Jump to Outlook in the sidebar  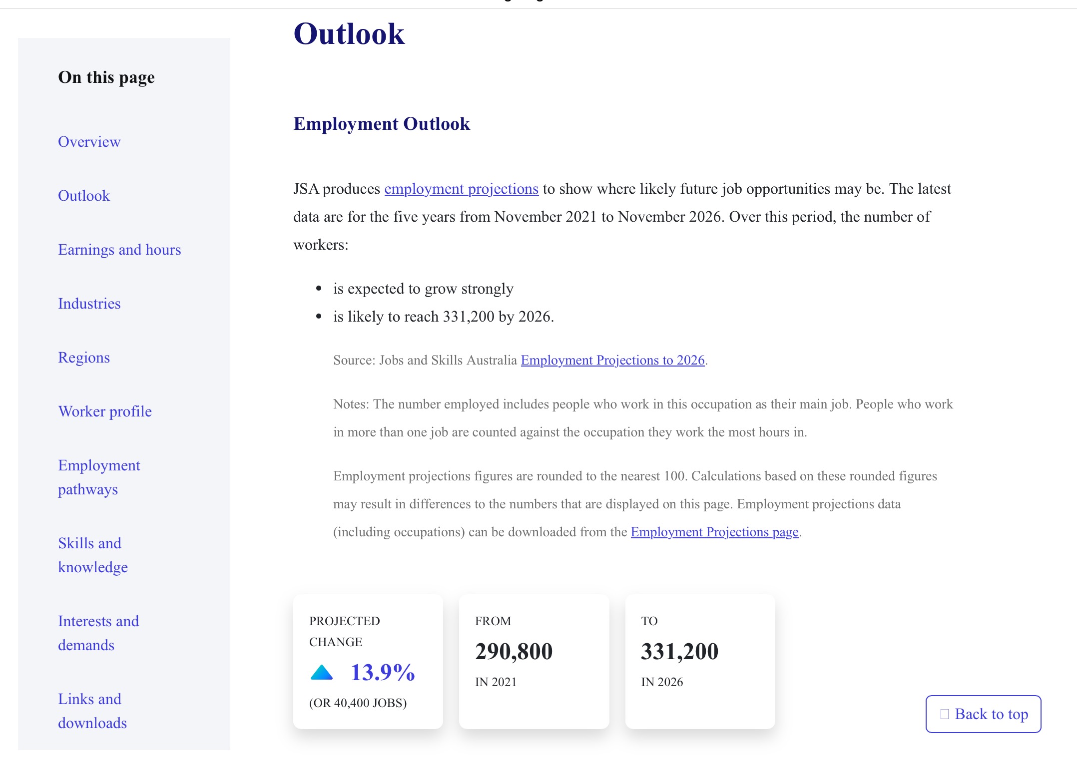pos(84,196)
